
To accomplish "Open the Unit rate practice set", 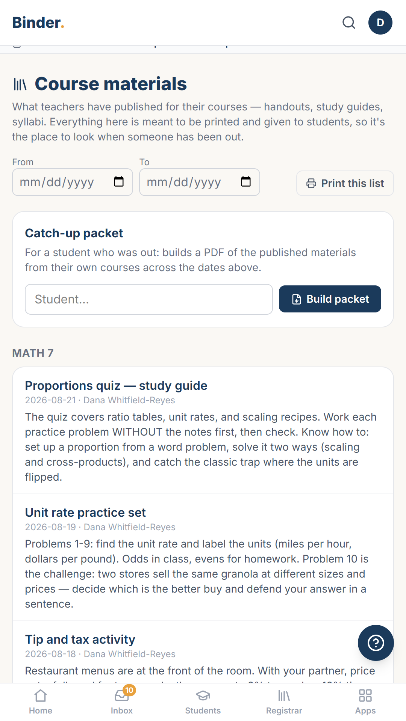I will tap(85, 513).
